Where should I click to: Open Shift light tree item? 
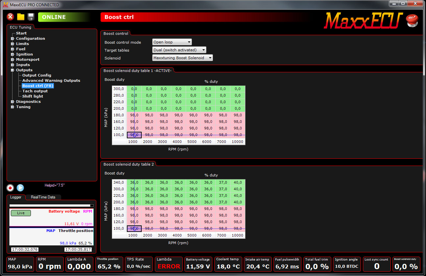[33, 96]
